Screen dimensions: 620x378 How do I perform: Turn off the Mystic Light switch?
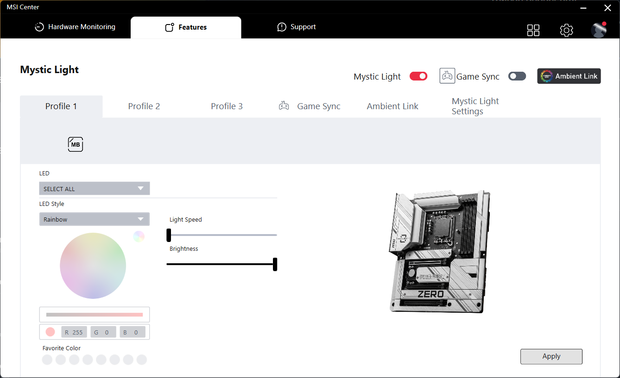tap(418, 76)
